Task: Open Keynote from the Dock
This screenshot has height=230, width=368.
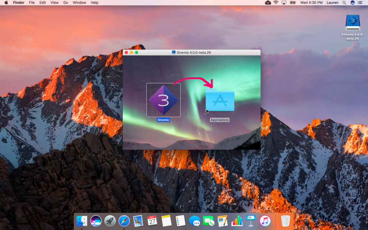Action: (x=250, y=221)
